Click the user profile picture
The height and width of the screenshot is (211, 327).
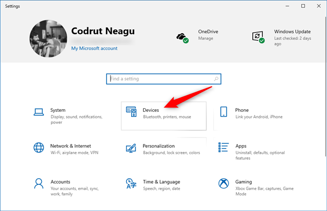tap(48, 38)
